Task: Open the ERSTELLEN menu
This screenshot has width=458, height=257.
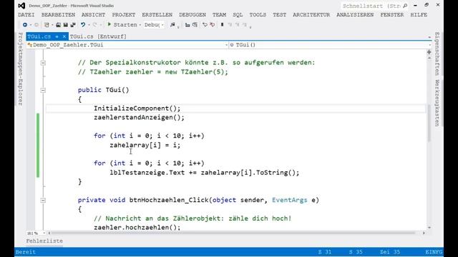Action: click(157, 14)
